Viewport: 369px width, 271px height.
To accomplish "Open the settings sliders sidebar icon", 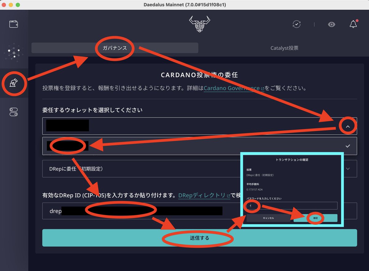I will tap(14, 112).
